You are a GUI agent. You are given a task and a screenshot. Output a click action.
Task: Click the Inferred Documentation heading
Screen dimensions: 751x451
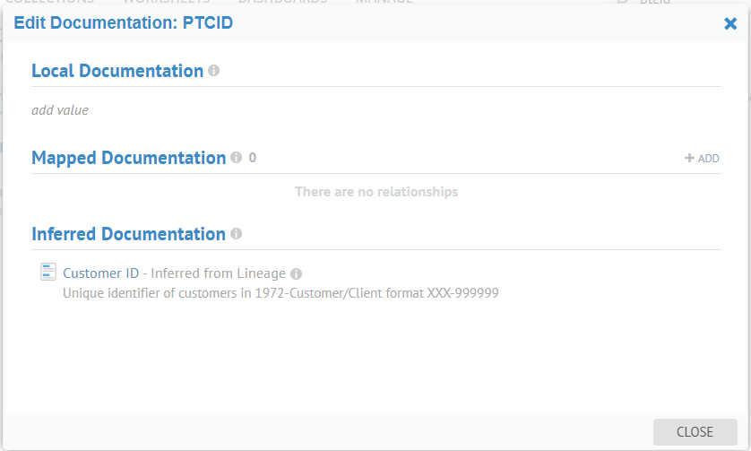pyautogui.click(x=128, y=234)
